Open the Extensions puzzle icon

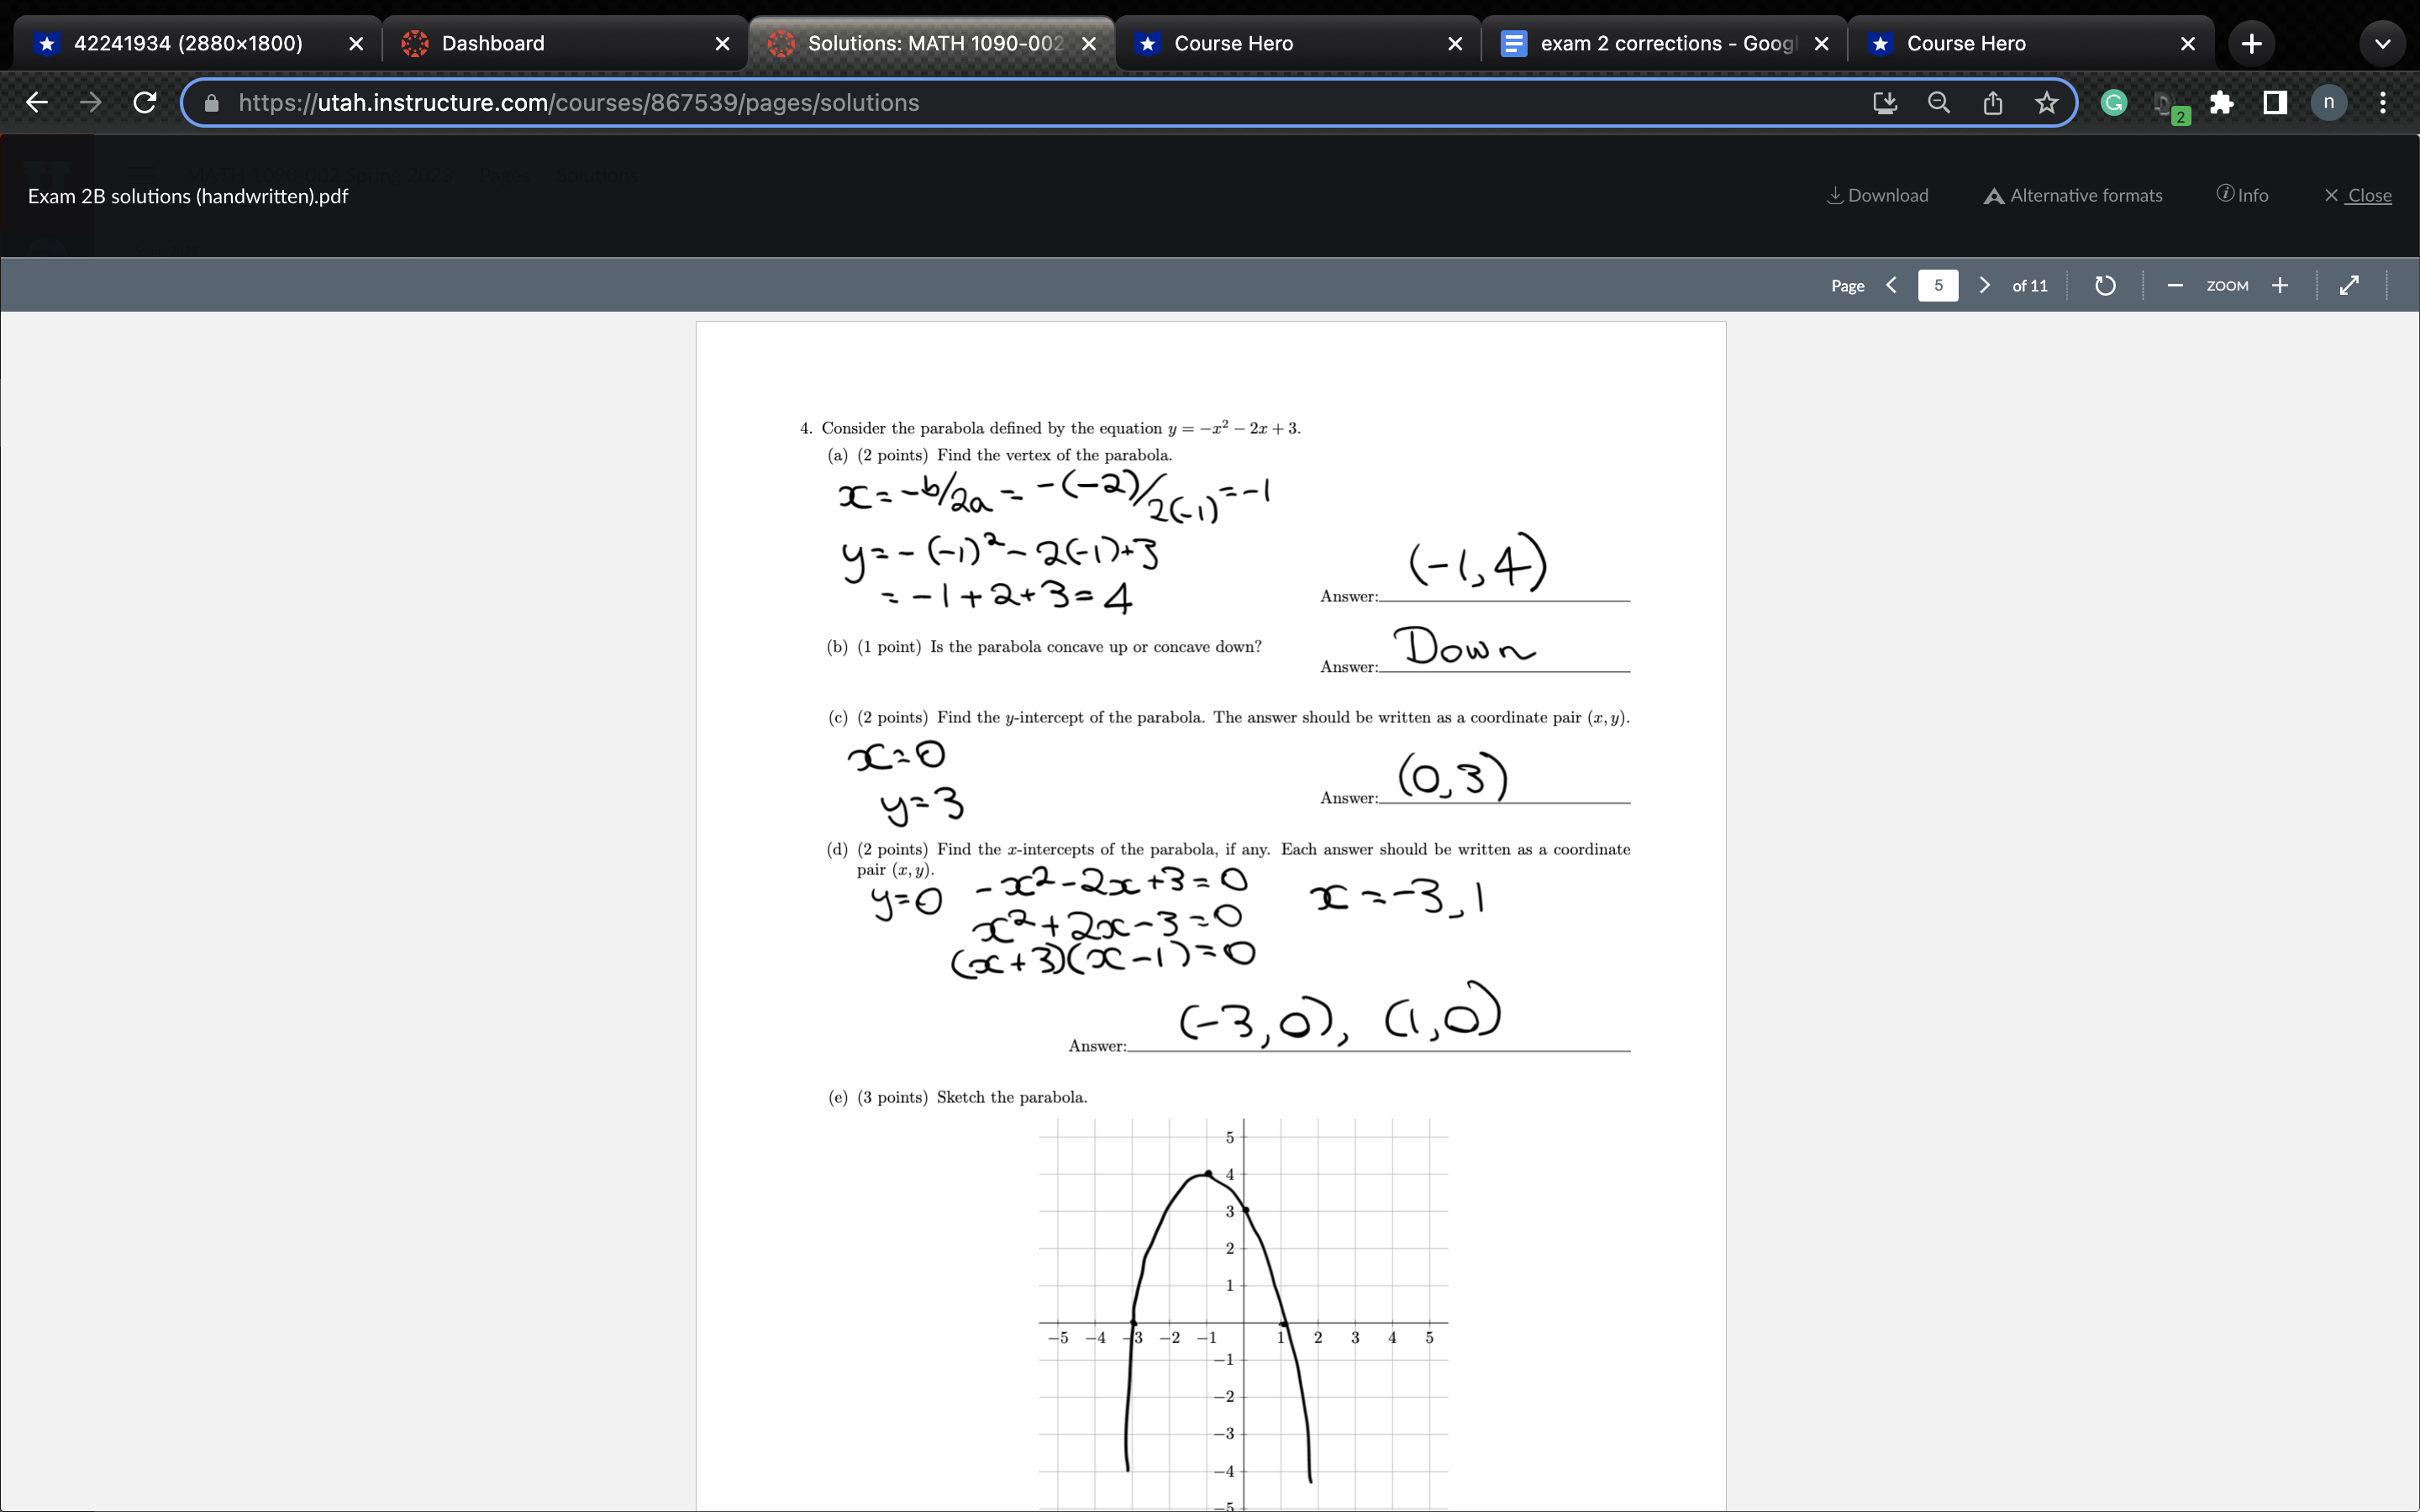(2222, 102)
